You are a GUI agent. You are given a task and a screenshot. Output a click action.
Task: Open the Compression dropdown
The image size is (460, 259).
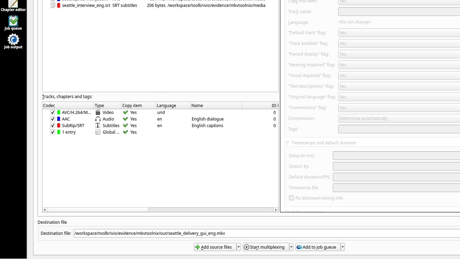coord(399,118)
